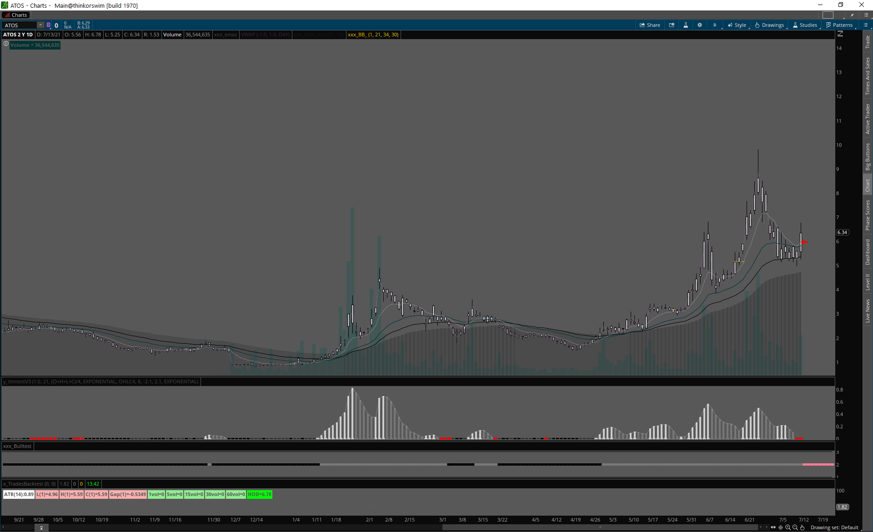Activate the pan crosshair icon
Viewport: 873px width, 532px height.
coord(781,527)
